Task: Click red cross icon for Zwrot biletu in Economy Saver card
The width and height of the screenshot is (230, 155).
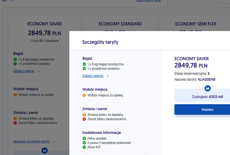Action: 15,123
